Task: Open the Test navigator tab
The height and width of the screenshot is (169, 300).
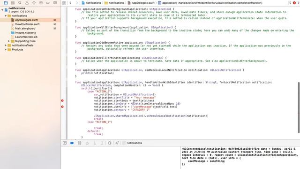Action: pos(34,3)
